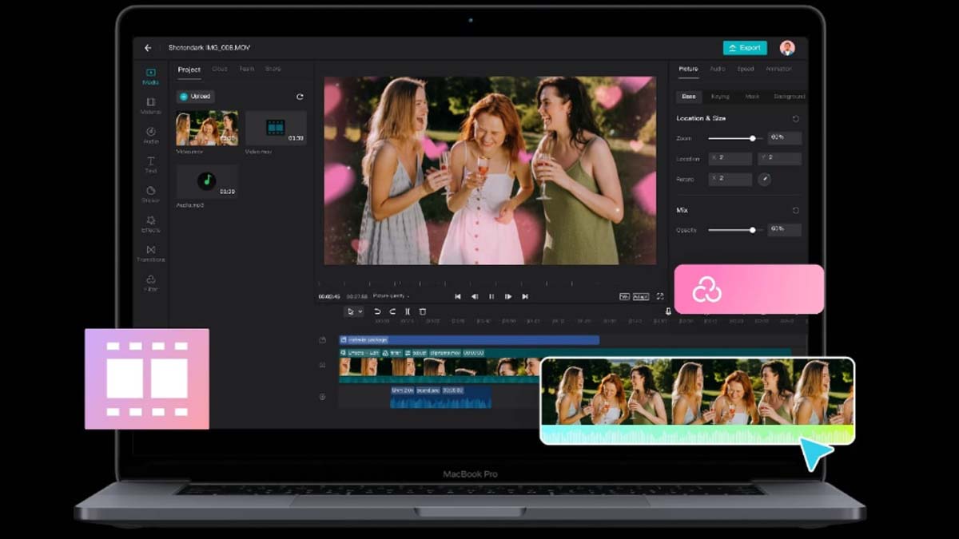Click the Opacity slider handle

click(752, 230)
